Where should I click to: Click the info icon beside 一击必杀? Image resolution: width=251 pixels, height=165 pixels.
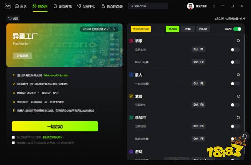click(x=147, y=83)
